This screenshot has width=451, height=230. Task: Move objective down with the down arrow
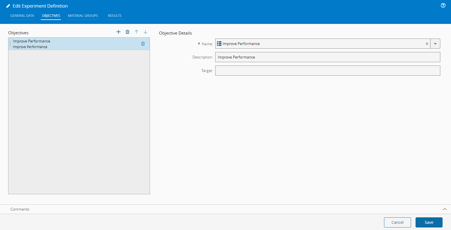(145, 32)
